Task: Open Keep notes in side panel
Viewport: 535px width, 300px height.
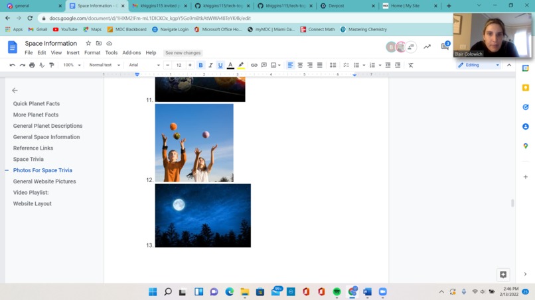Action: click(x=526, y=87)
